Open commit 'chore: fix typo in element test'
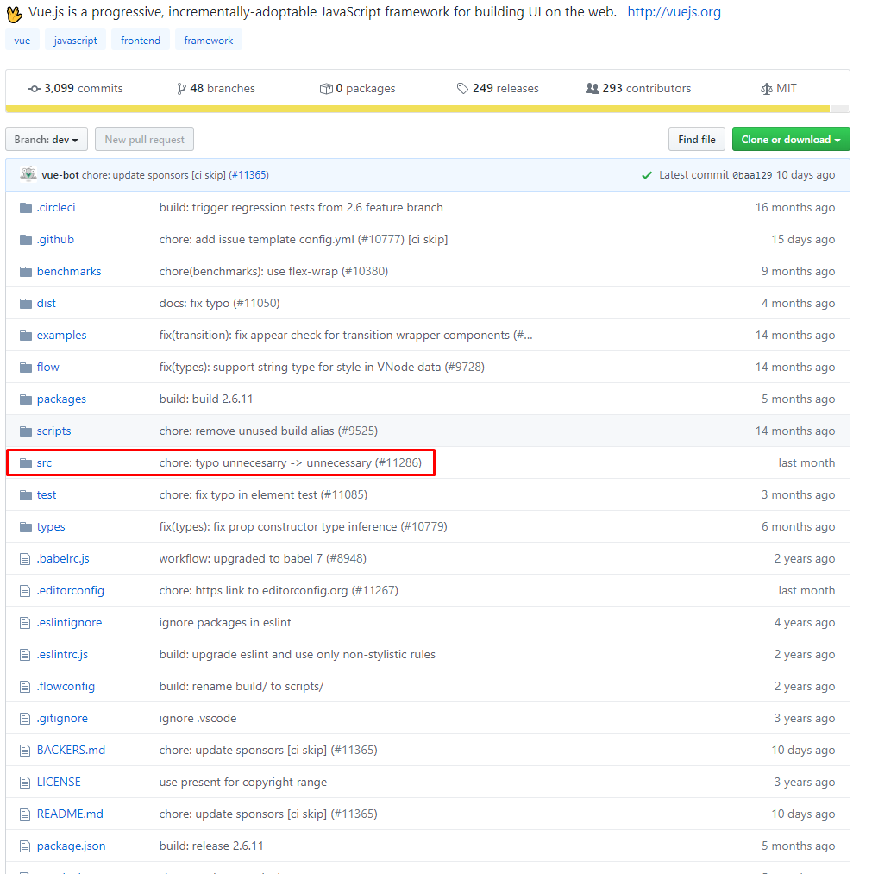Screen dimensions: 872x874 click(263, 495)
